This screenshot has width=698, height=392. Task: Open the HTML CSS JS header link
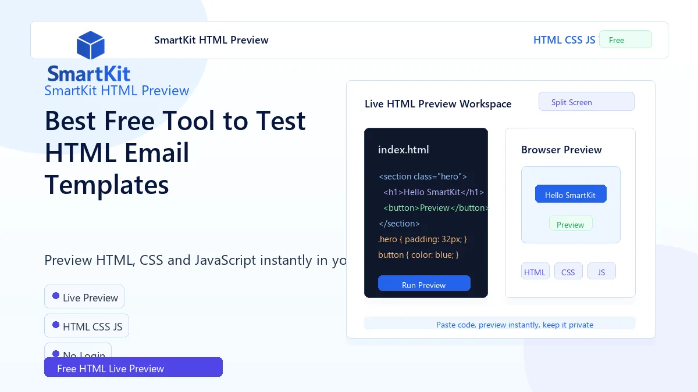coord(564,40)
